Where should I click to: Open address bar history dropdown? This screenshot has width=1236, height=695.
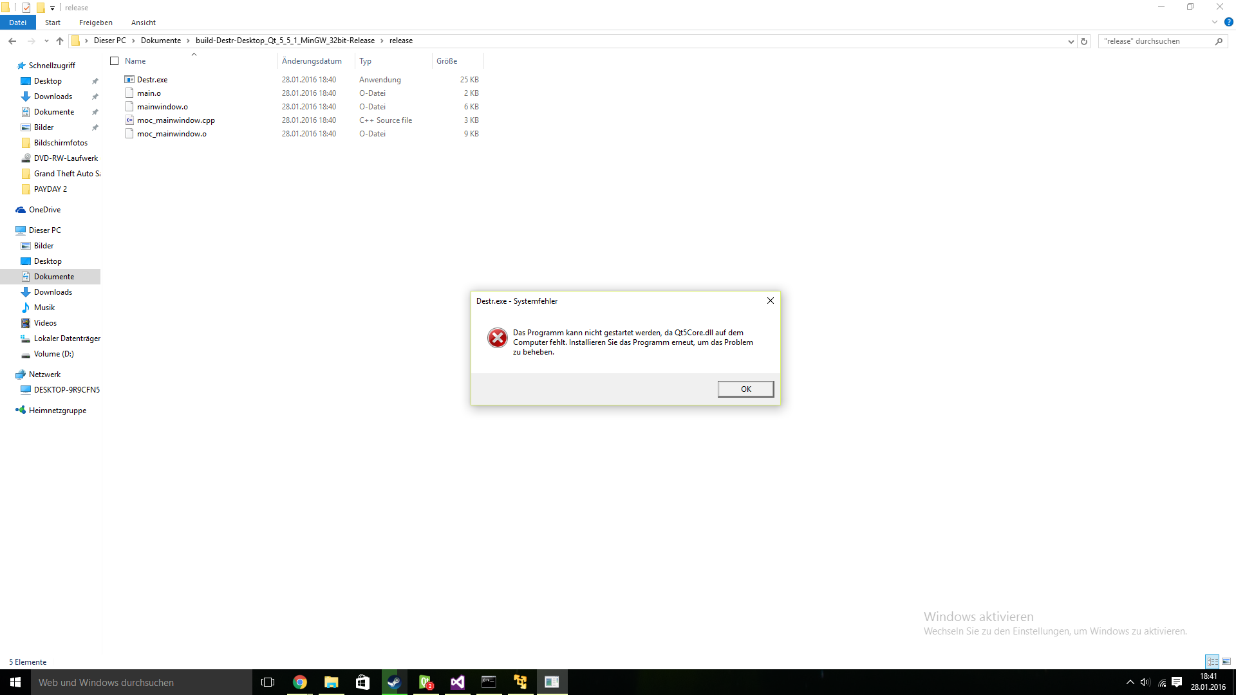point(1071,41)
